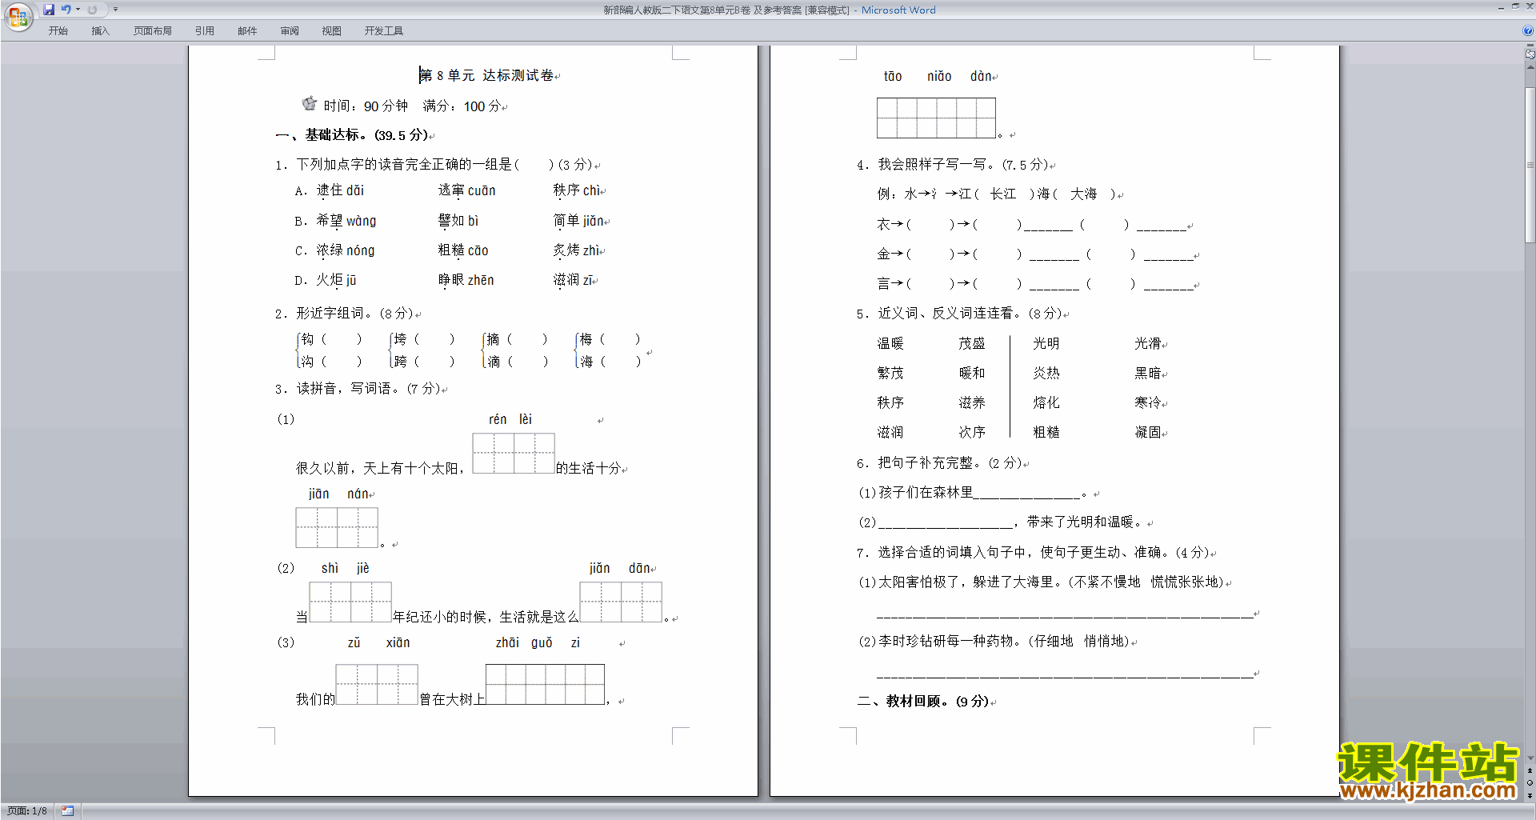Click the writing grid under jiān nán
Screen dimensions: 1536x820
(x=337, y=527)
